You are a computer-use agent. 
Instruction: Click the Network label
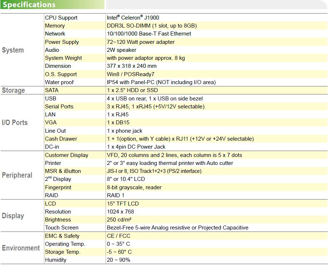pyautogui.click(x=55, y=34)
